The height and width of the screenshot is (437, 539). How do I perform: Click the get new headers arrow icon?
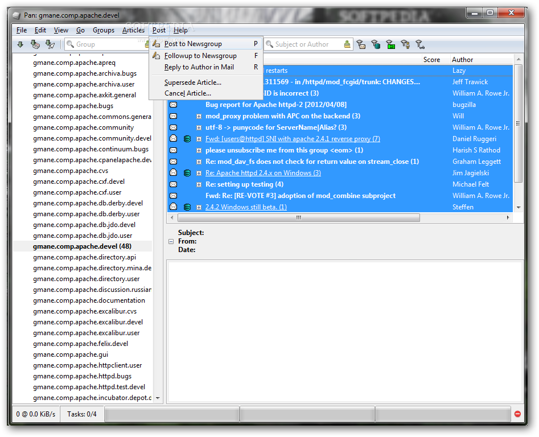20,44
